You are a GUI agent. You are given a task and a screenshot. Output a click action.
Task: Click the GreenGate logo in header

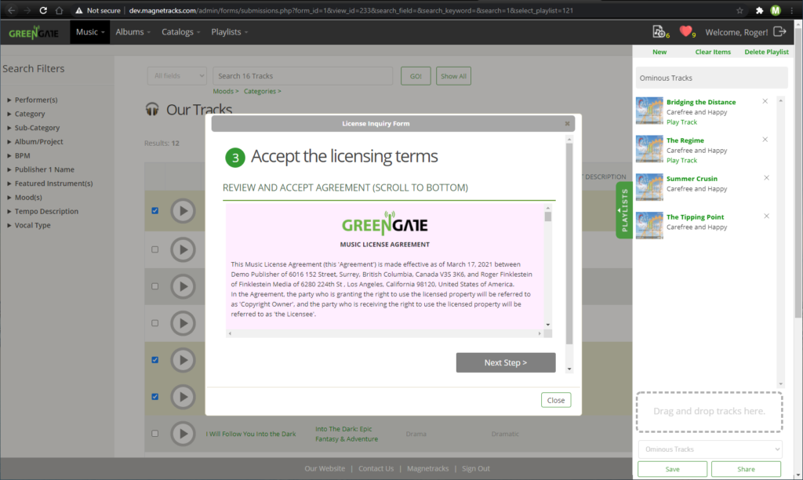click(34, 33)
